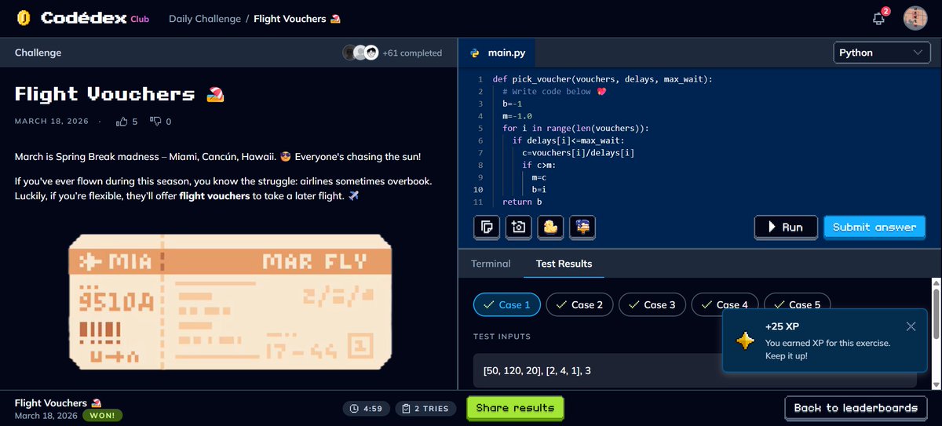Click the Codédex coin logo

[x=24, y=18]
